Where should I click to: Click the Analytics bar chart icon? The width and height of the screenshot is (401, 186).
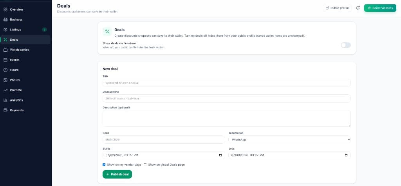pyautogui.click(x=5, y=100)
